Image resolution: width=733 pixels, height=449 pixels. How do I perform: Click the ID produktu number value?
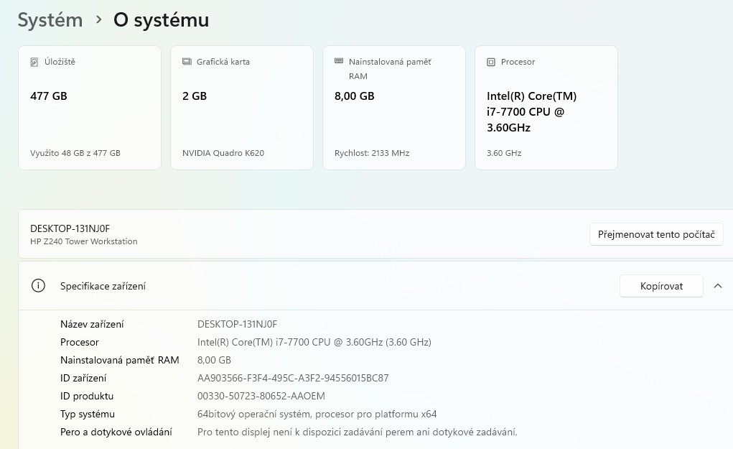tap(261, 396)
